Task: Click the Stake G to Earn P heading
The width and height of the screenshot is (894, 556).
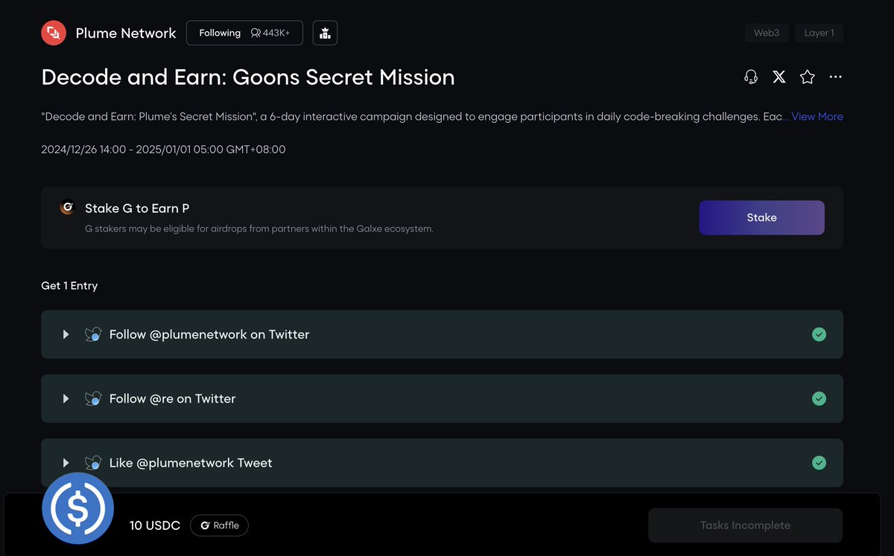Action: 137,208
